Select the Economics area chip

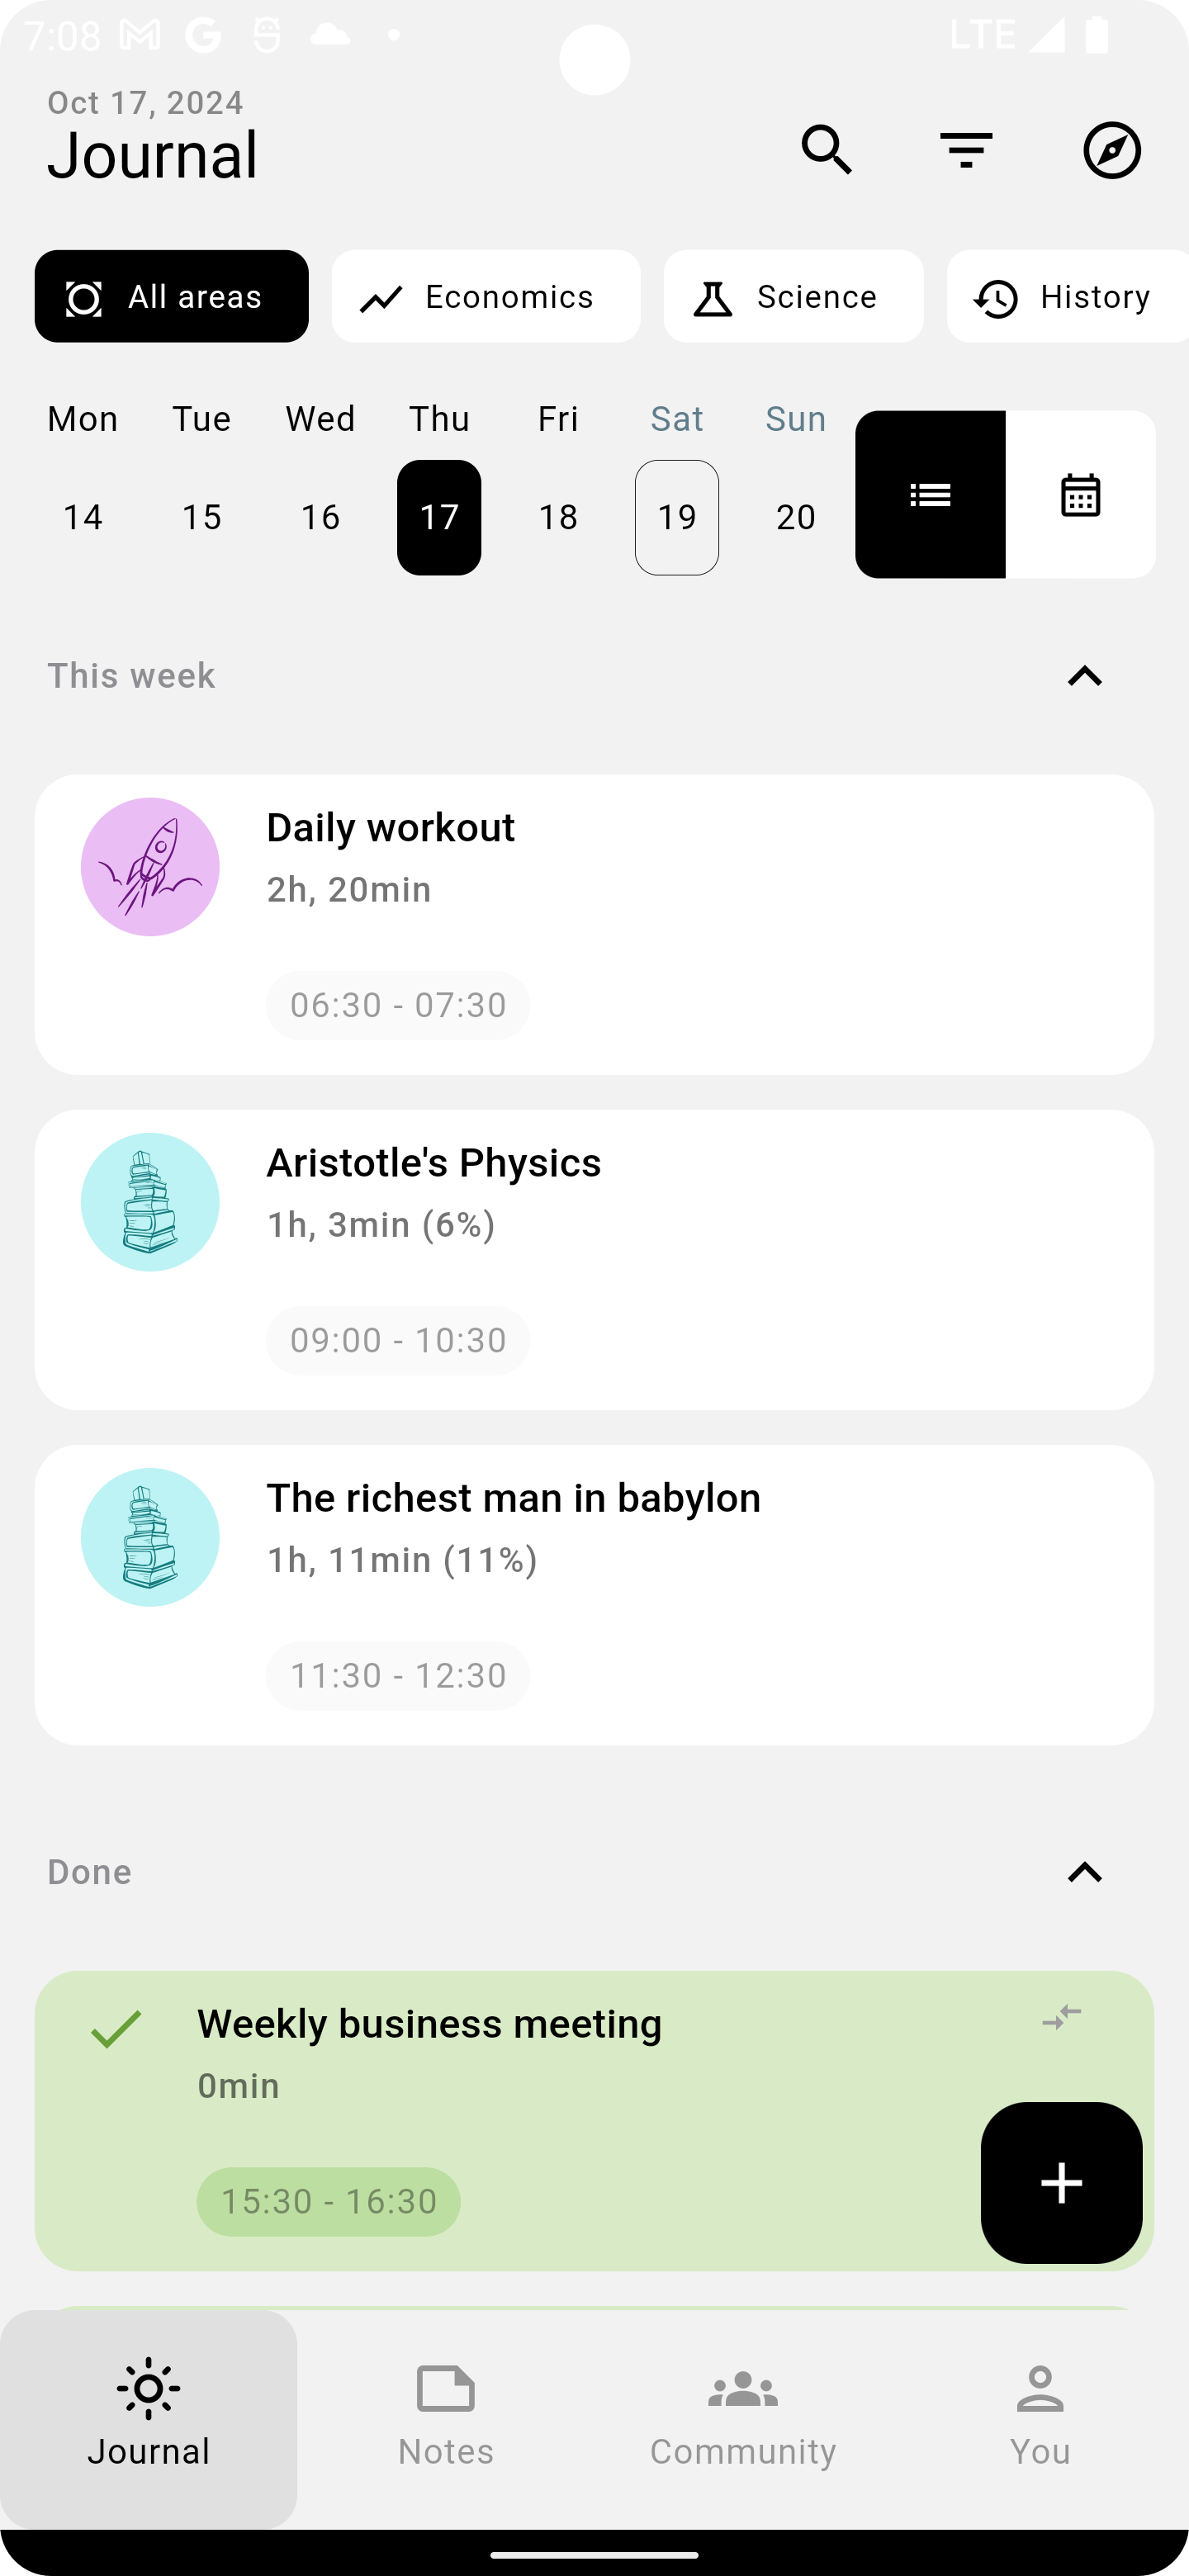coord(486,296)
